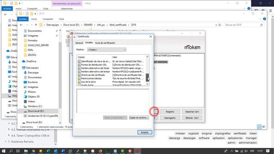The width and height of the screenshot is (274, 154).
Task: Select Windows (C:) drive
Action: (x=35, y=106)
